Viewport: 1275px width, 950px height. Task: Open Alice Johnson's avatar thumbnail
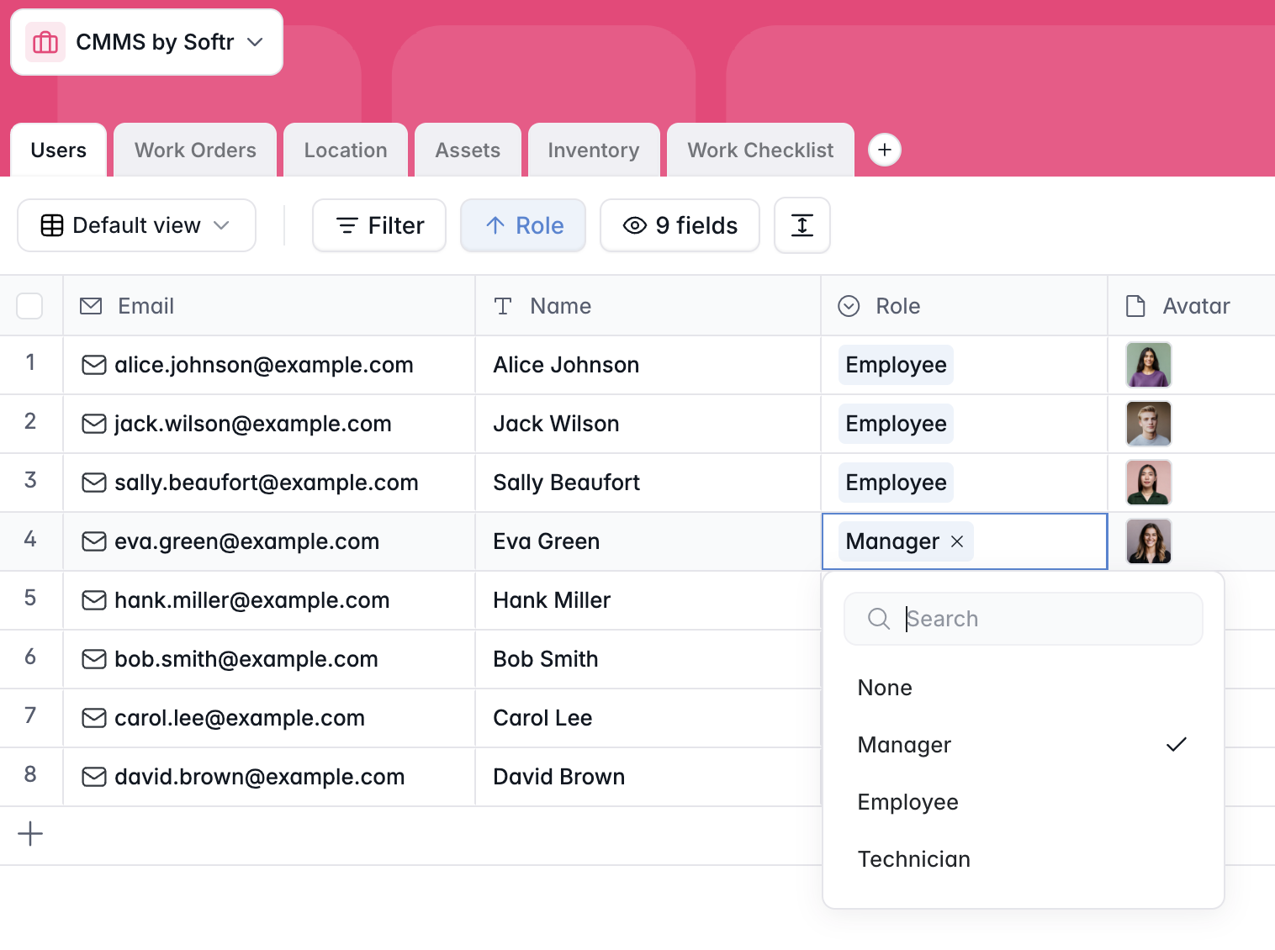pos(1148,365)
